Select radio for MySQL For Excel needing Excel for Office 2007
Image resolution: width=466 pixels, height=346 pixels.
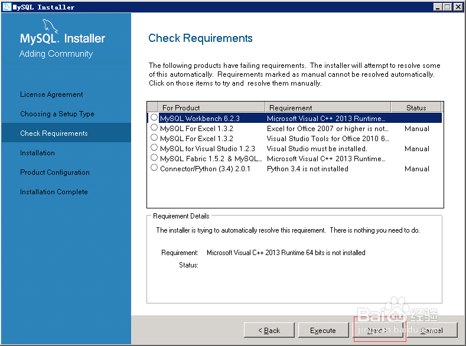coord(154,128)
